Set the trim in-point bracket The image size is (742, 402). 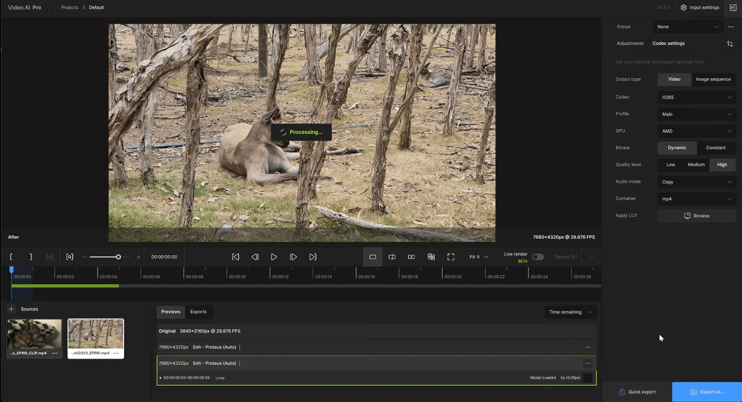[x=11, y=257]
